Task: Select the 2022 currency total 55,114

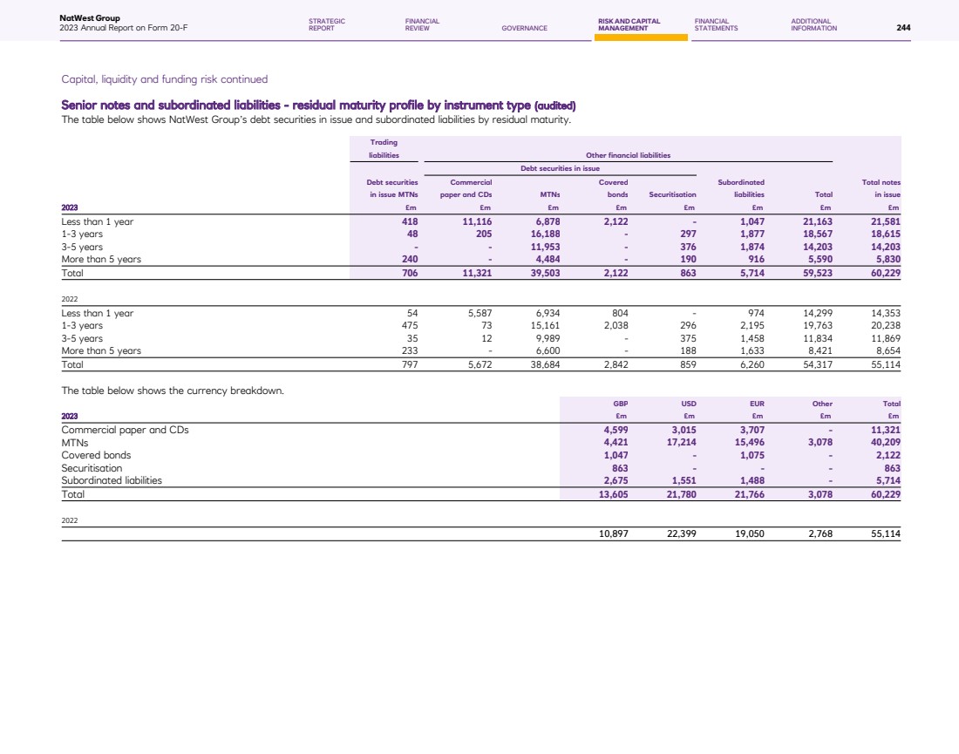Action: (883, 533)
